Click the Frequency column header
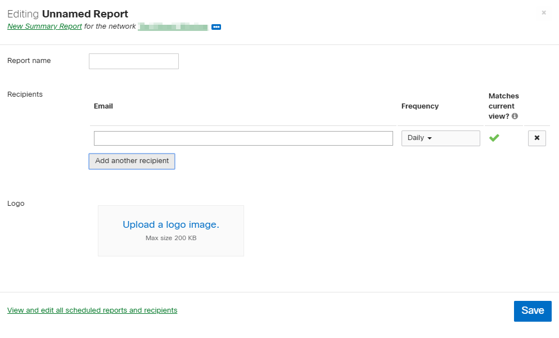559x338 pixels. click(420, 106)
